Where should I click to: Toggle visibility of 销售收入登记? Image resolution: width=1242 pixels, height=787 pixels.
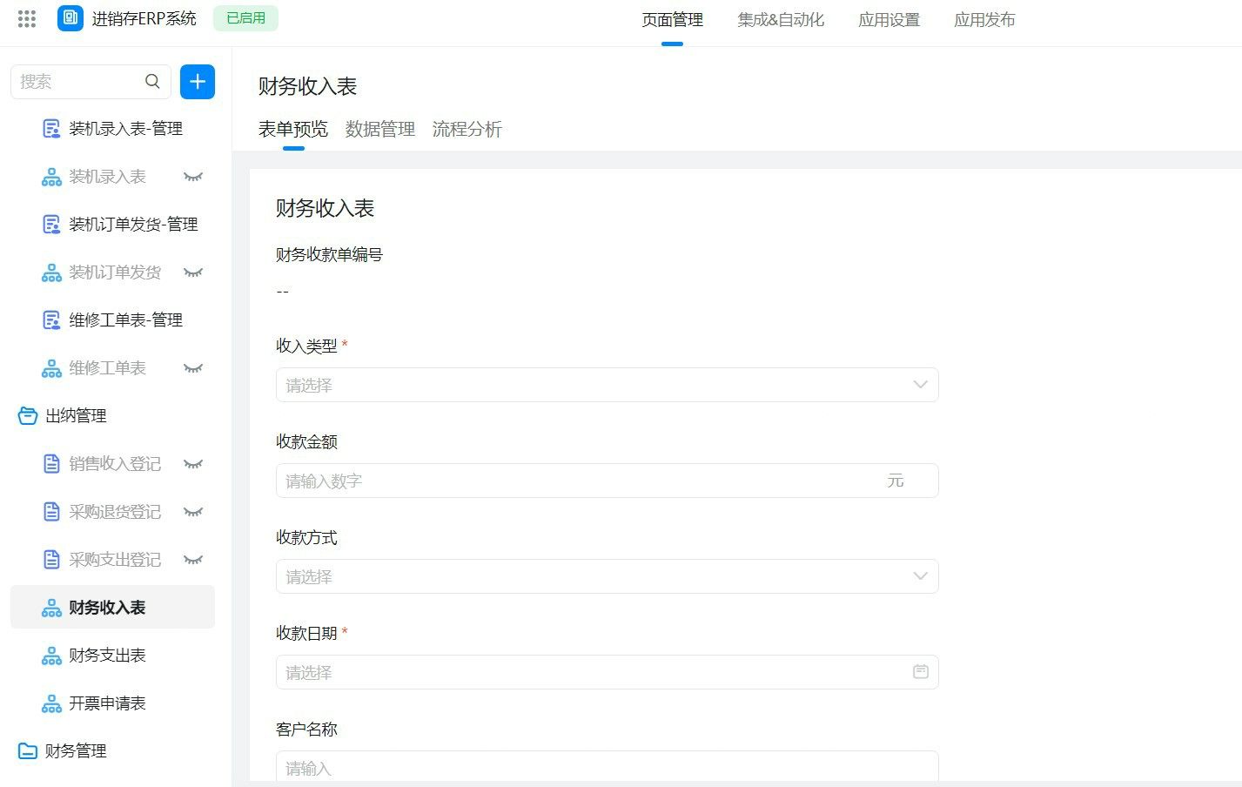click(x=193, y=464)
